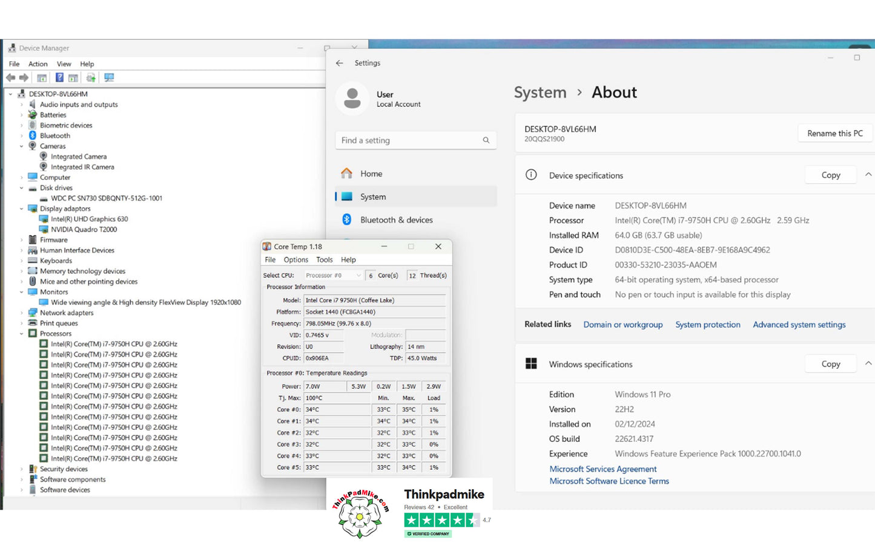
Task: Click the Software components item
Action: point(73,479)
